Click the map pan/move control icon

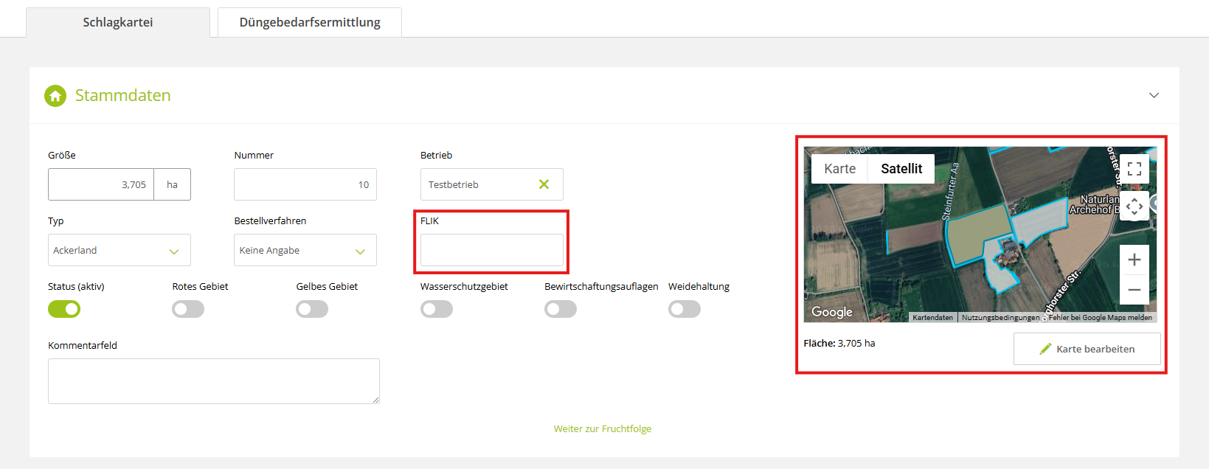click(x=1134, y=206)
